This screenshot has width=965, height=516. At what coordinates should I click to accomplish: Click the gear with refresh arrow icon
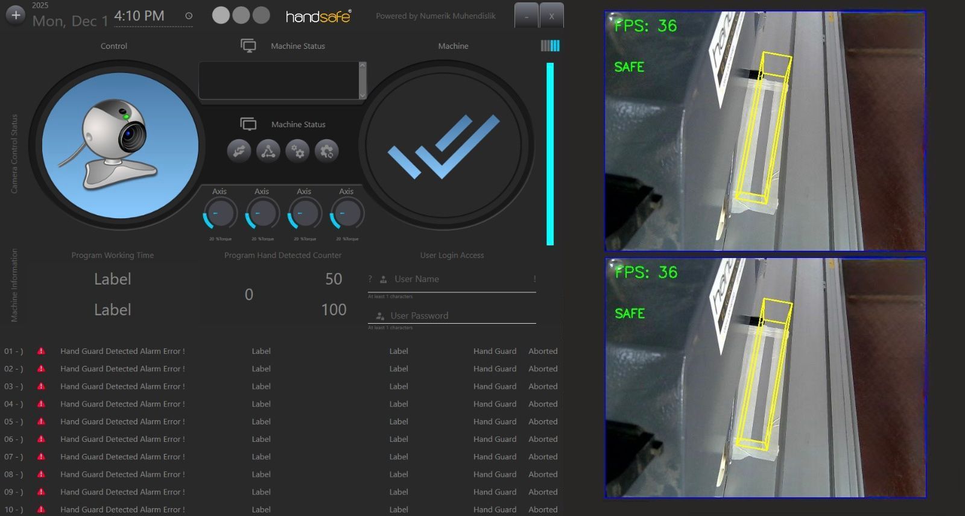pyautogui.click(x=327, y=151)
